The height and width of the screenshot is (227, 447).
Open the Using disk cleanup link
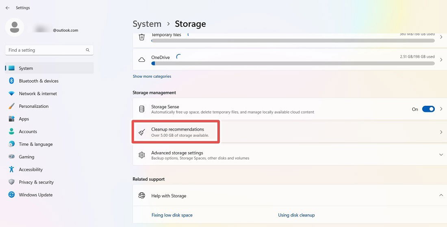click(296, 215)
